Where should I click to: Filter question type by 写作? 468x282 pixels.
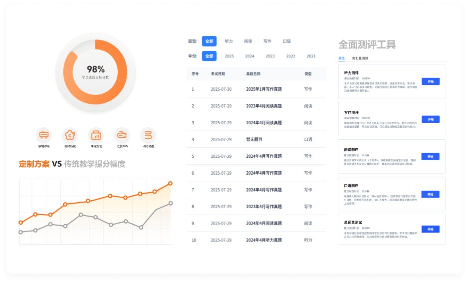tap(267, 41)
